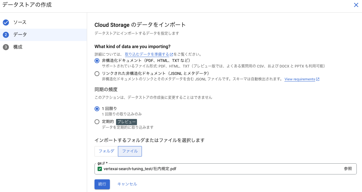Click サポートされているファイル形式 description text
The height and width of the screenshot is (192, 362).
point(214,66)
